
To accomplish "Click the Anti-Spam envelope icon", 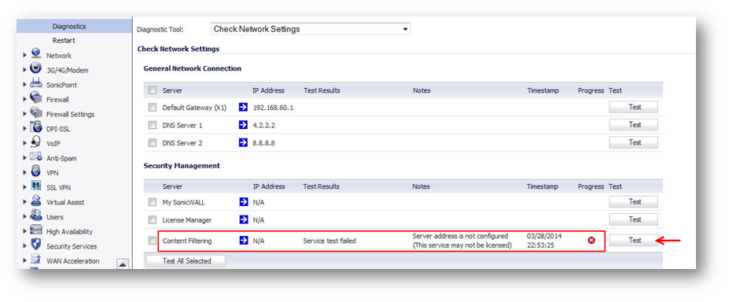I will [x=36, y=157].
